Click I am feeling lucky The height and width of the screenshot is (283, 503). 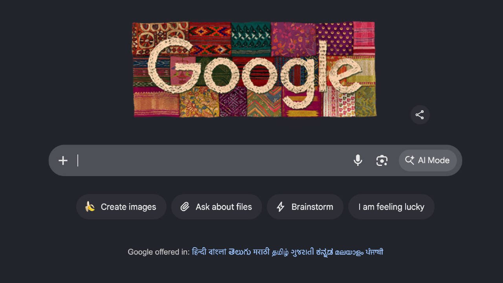[x=391, y=207]
